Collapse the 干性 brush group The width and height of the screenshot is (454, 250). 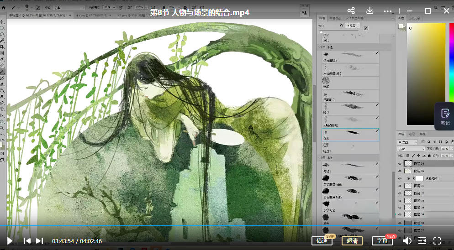point(320,47)
